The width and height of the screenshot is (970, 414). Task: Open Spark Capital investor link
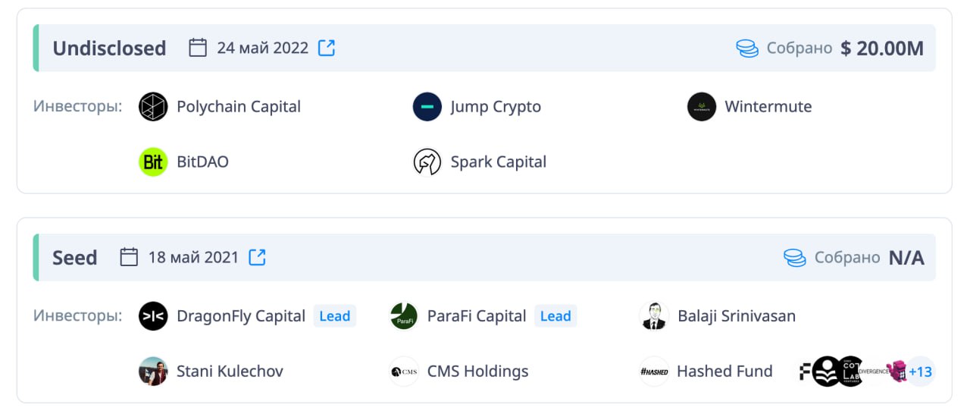(499, 162)
